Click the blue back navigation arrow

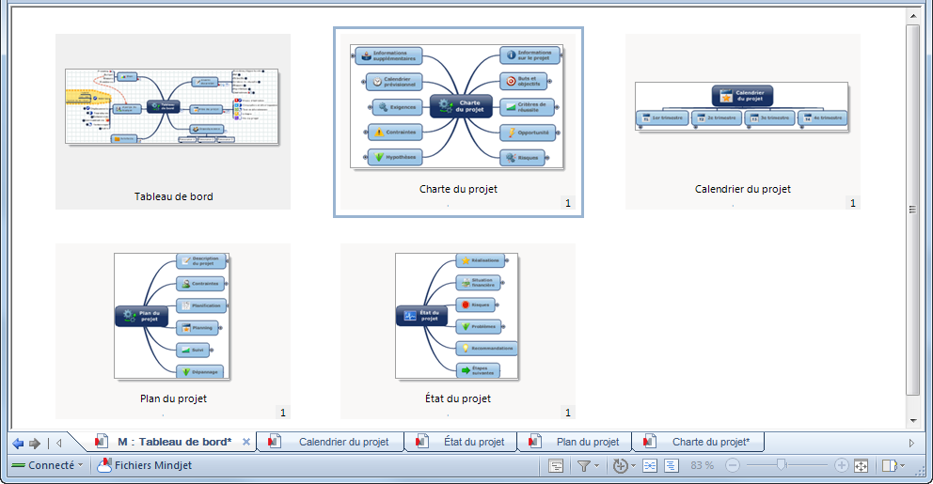(18, 443)
